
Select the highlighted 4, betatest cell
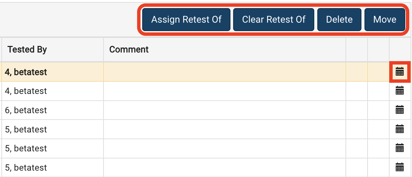tap(53, 72)
